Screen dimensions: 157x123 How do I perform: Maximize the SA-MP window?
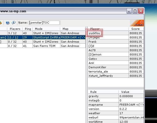pyautogui.click(x=135, y=11)
